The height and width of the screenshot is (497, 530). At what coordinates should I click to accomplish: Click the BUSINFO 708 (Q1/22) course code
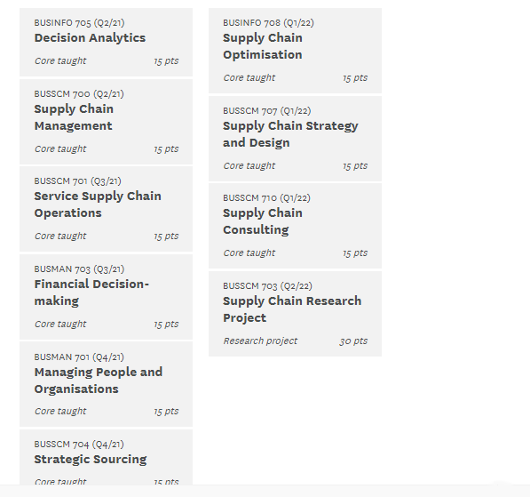(x=268, y=23)
